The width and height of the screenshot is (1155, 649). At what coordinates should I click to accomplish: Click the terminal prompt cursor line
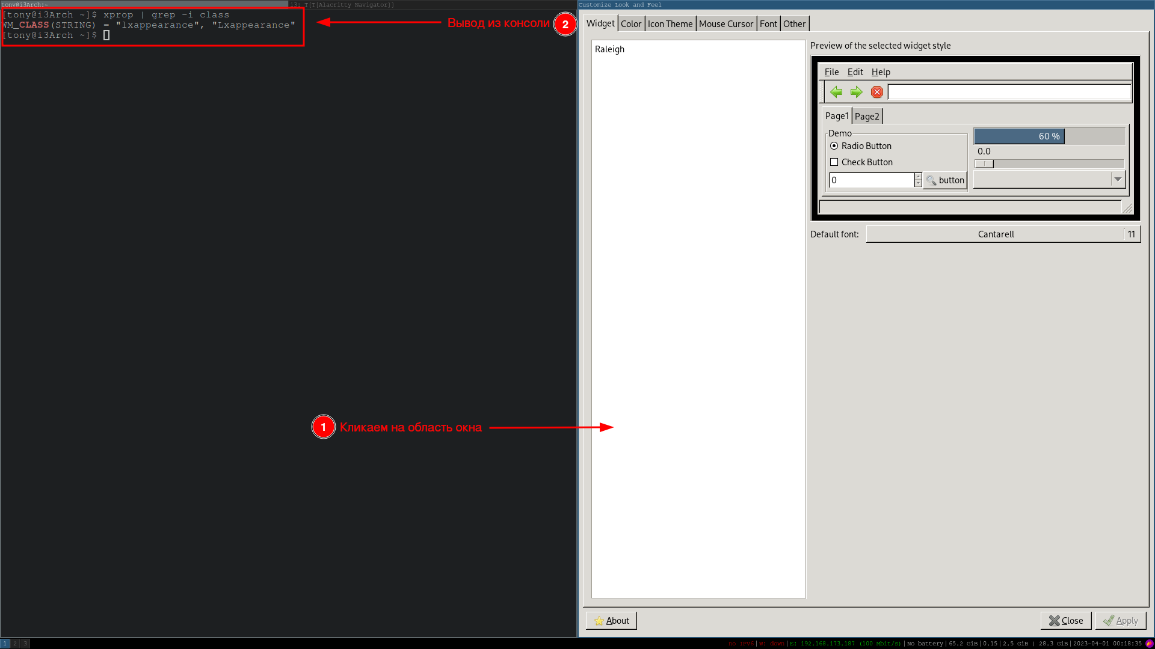coord(56,35)
